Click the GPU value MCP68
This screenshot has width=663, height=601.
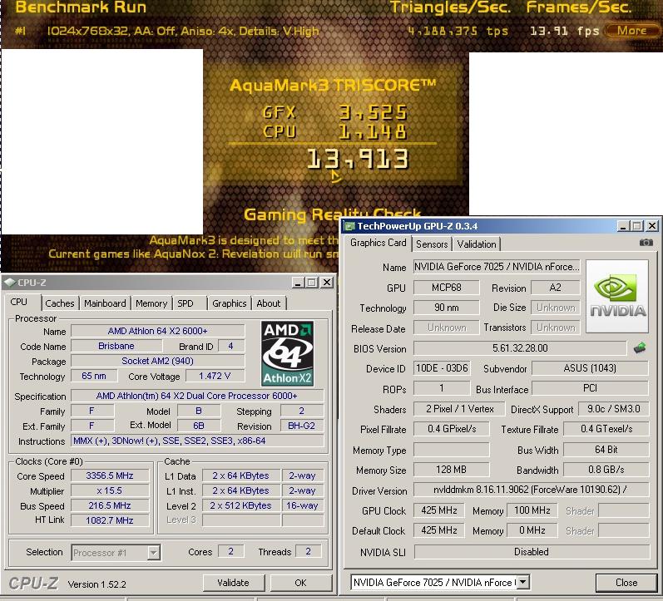tap(447, 288)
